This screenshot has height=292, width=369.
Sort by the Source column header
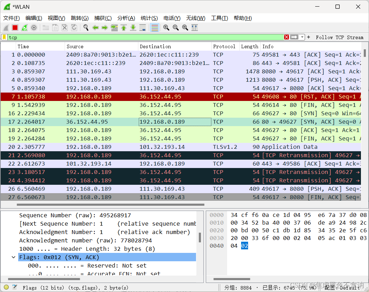(101, 46)
